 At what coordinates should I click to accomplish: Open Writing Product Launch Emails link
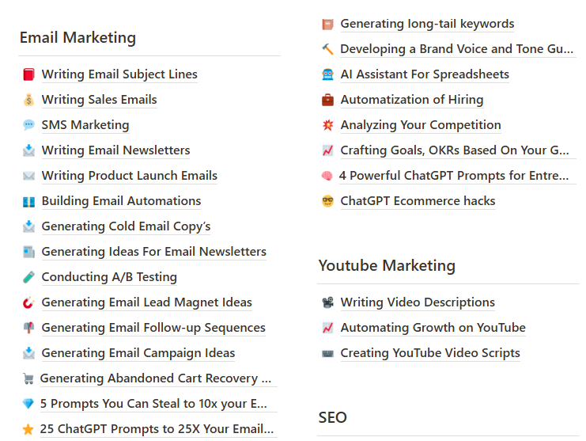(x=129, y=176)
